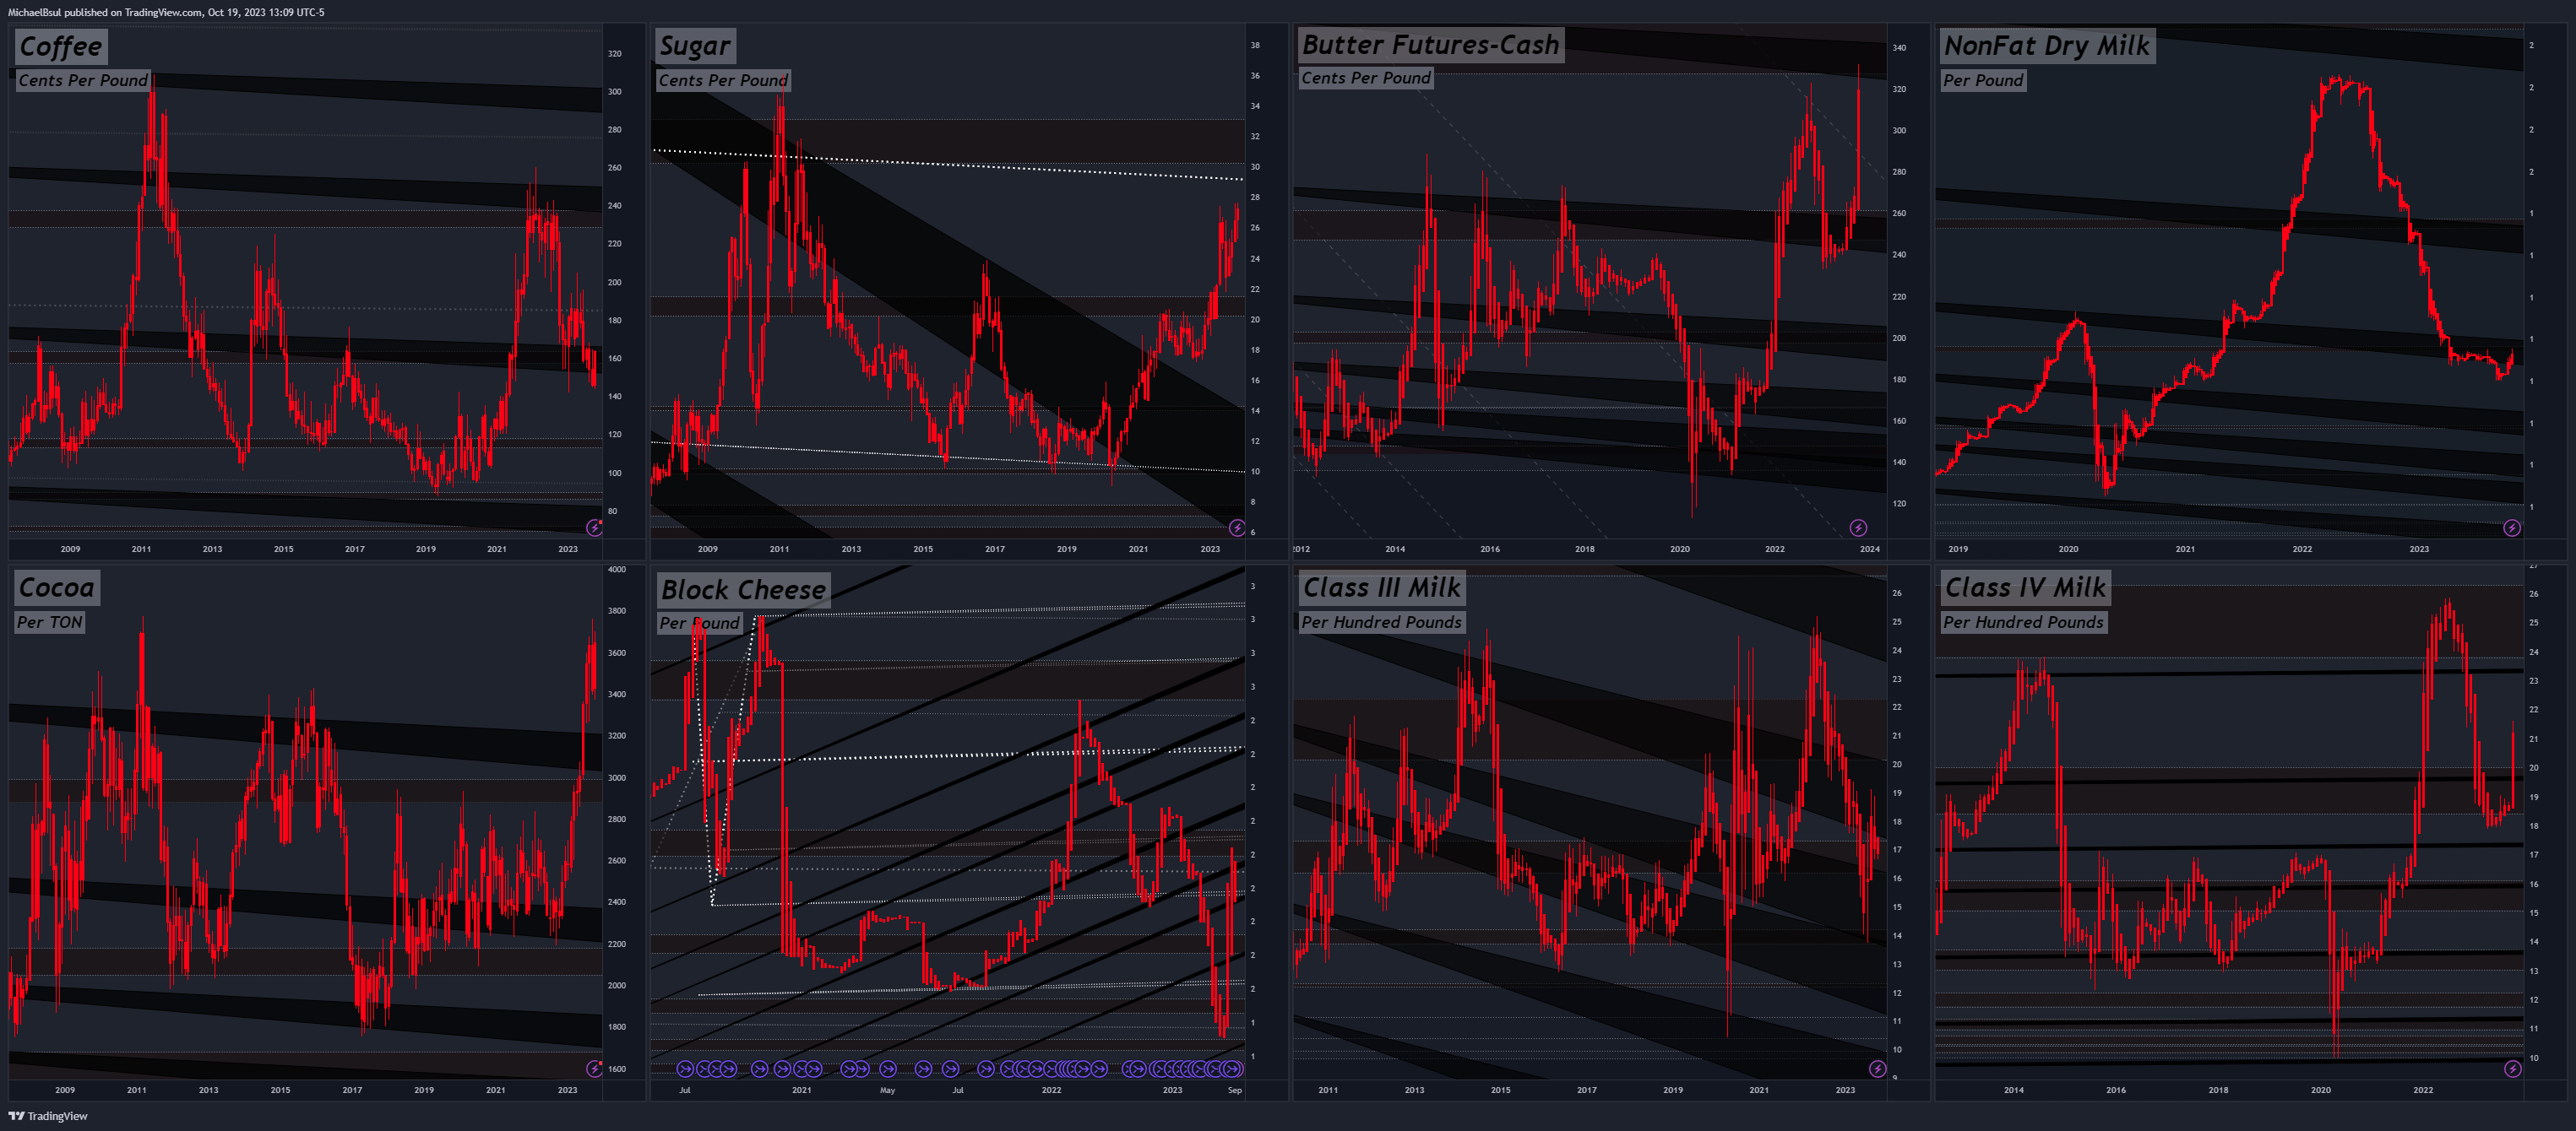Click 4000 on the Cocoa price axis

(x=617, y=570)
